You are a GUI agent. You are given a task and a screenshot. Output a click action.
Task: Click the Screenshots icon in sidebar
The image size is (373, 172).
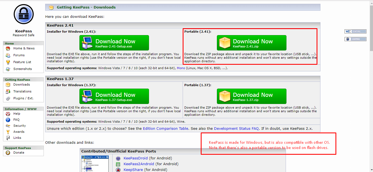(x=8, y=69)
